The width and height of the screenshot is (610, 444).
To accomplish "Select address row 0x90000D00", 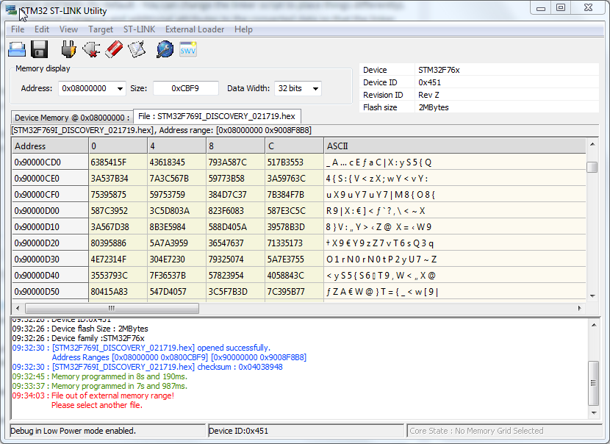I will tap(50, 211).
